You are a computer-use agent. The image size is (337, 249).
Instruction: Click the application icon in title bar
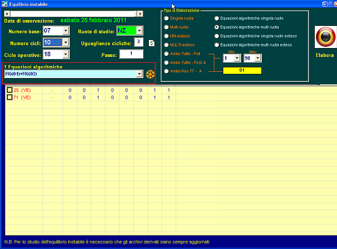[x=5, y=3]
